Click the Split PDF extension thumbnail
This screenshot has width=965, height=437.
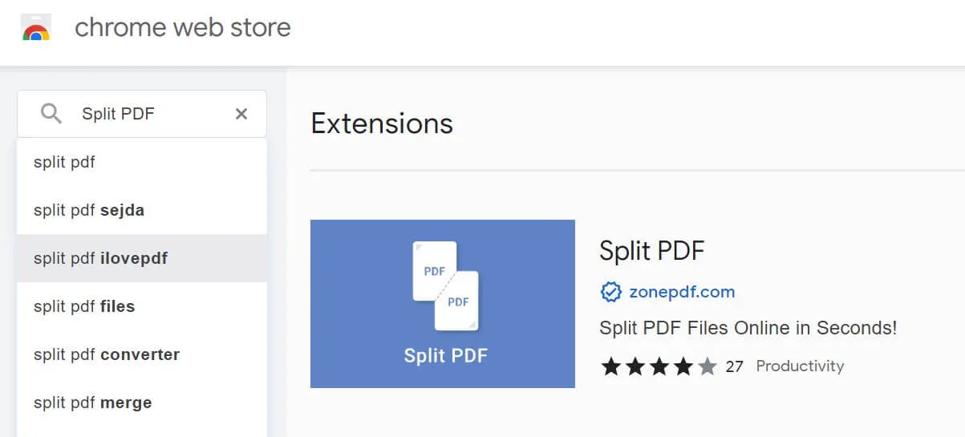(x=443, y=303)
